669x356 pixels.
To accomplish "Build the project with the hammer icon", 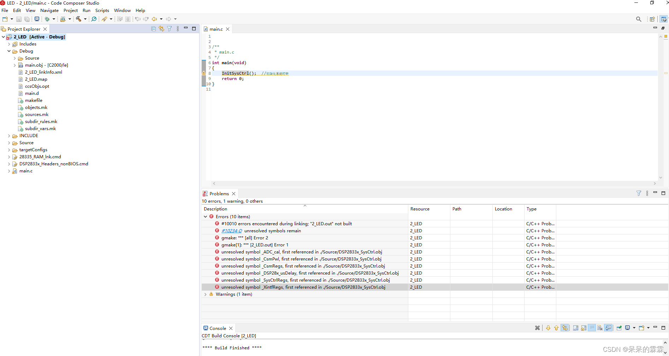I will coord(78,19).
